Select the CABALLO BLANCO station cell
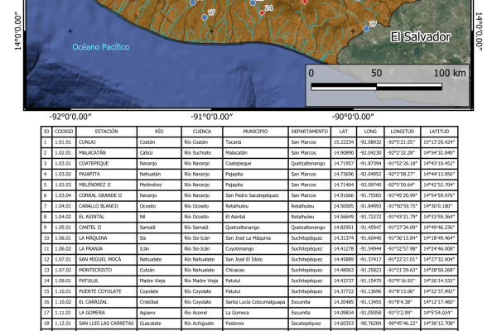497x331 pixels. click(x=107, y=206)
